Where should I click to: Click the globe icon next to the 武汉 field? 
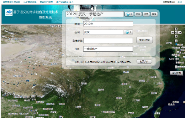(x=128, y=32)
